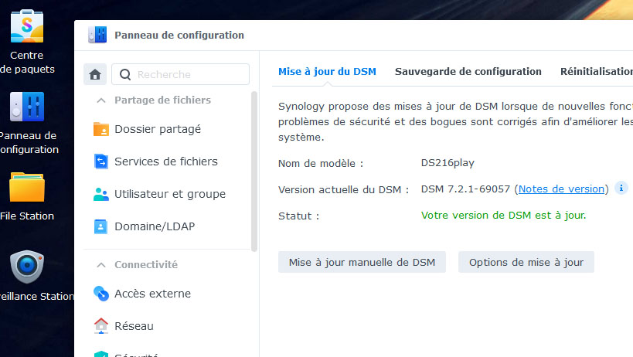Click the home button in control panel
Viewport: 633px width, 357px height.
(x=95, y=74)
